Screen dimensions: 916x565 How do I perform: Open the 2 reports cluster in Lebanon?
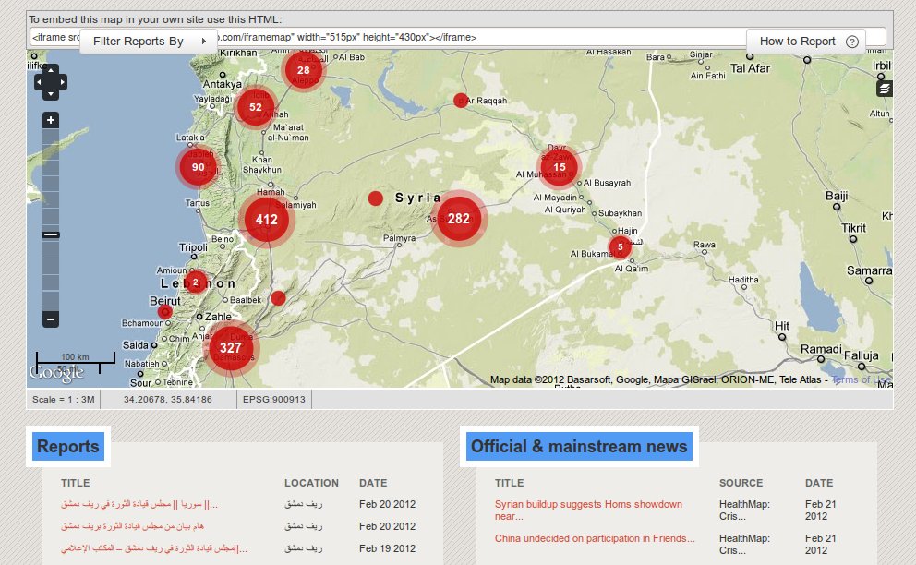coord(196,282)
